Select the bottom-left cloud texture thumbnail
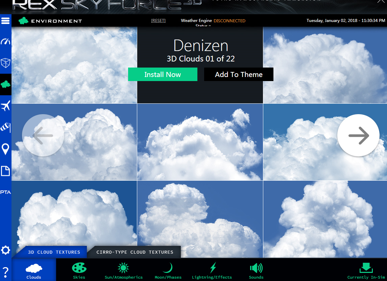The height and width of the screenshot is (281, 387). [74, 219]
